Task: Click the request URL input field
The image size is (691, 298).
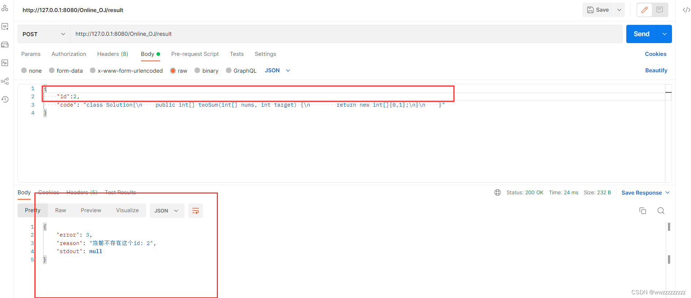Action: pos(346,34)
